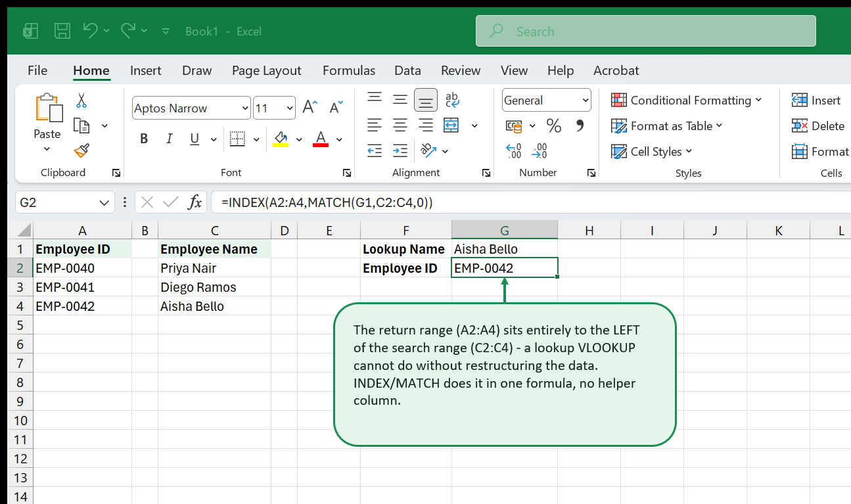Viewport: 851px width, 504px height.
Task: Open the Page Layout tab
Action: 267,70
